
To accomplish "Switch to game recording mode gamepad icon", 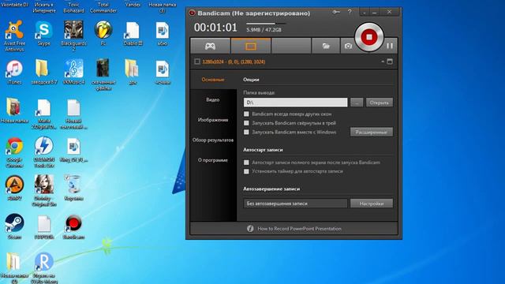I will (x=211, y=46).
